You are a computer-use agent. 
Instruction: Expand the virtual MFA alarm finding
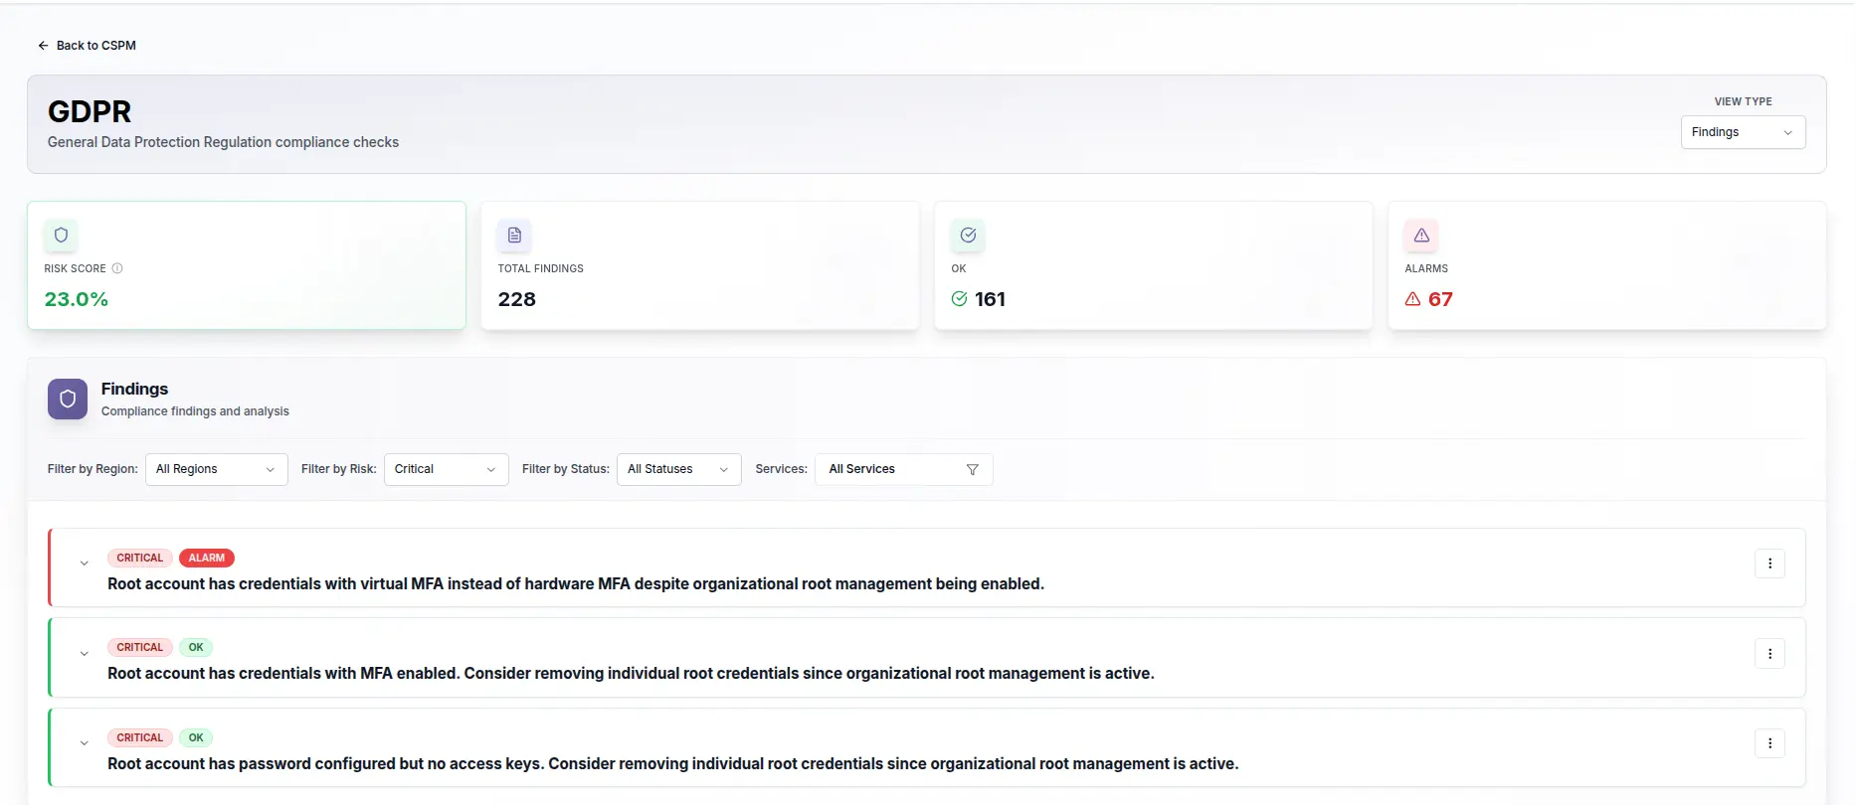pyautogui.click(x=85, y=563)
